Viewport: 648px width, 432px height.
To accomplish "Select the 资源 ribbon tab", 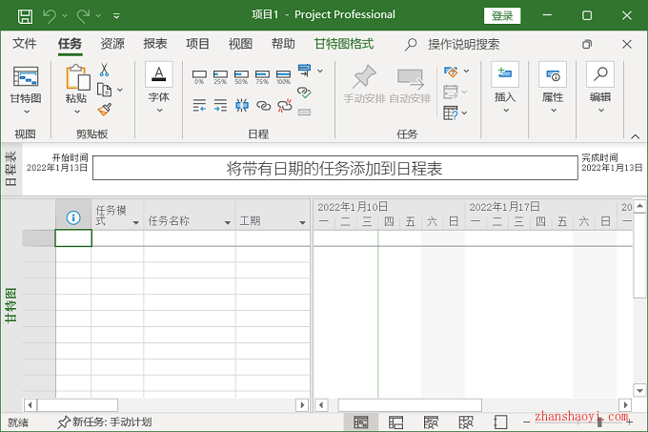I will tap(112, 44).
